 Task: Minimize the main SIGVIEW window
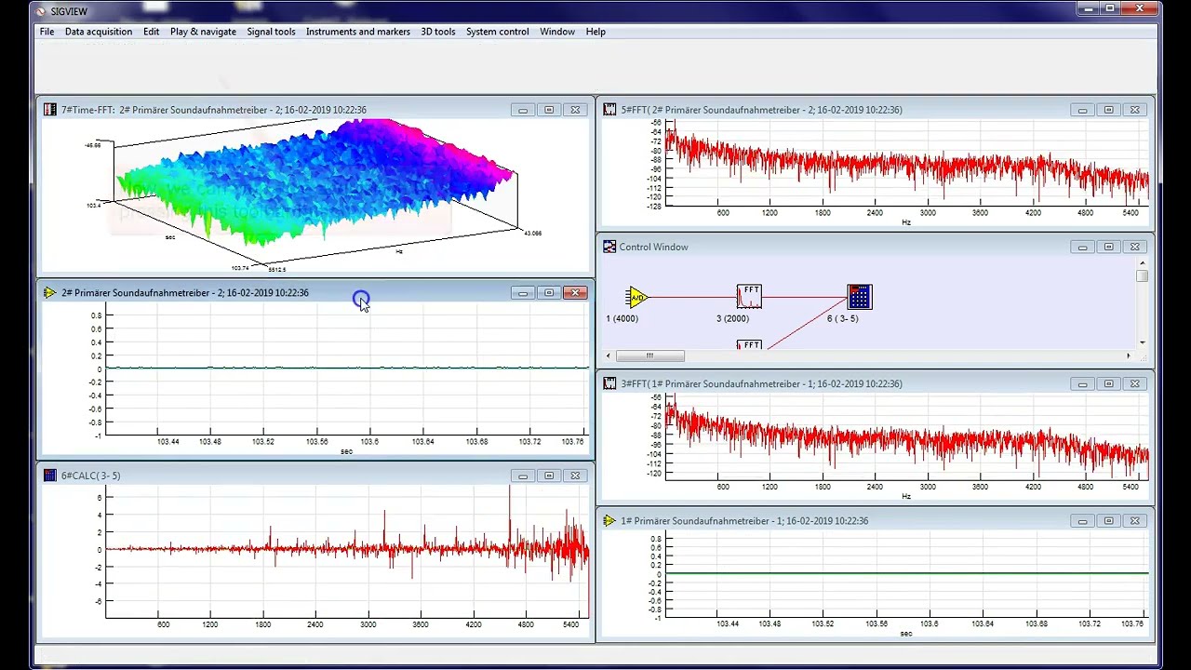1088,8
